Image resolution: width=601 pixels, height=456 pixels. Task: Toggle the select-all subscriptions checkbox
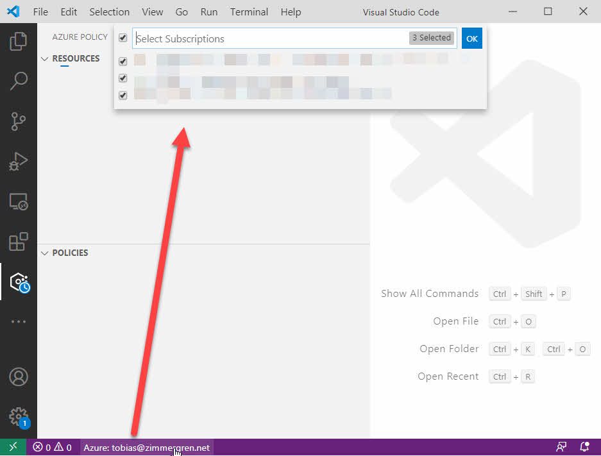click(x=123, y=38)
